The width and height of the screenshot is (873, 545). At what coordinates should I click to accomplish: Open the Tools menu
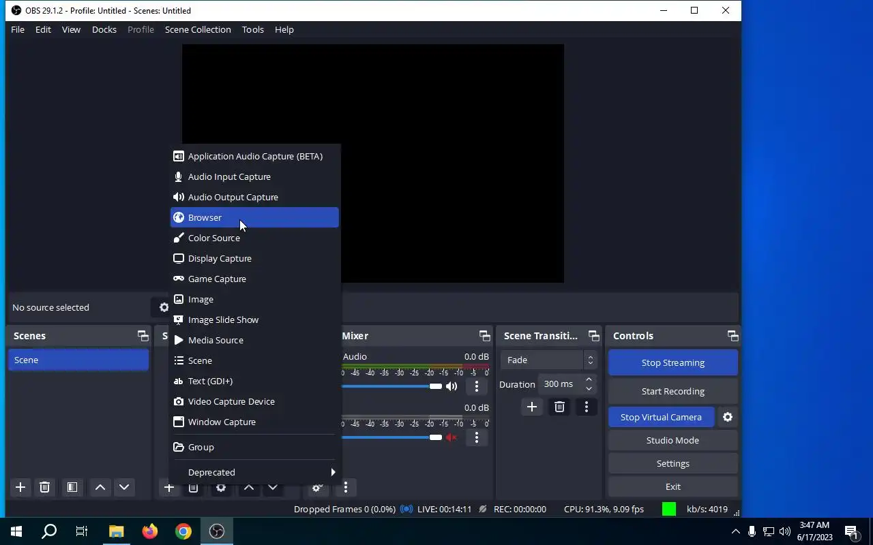tap(253, 29)
